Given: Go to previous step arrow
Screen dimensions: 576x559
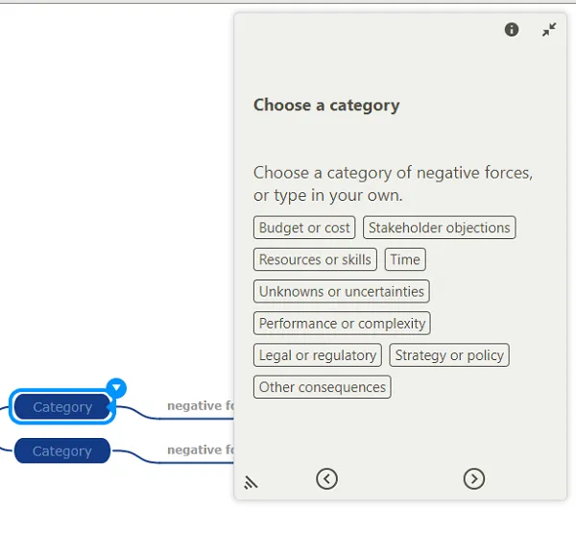Looking at the screenshot, I should [x=326, y=478].
